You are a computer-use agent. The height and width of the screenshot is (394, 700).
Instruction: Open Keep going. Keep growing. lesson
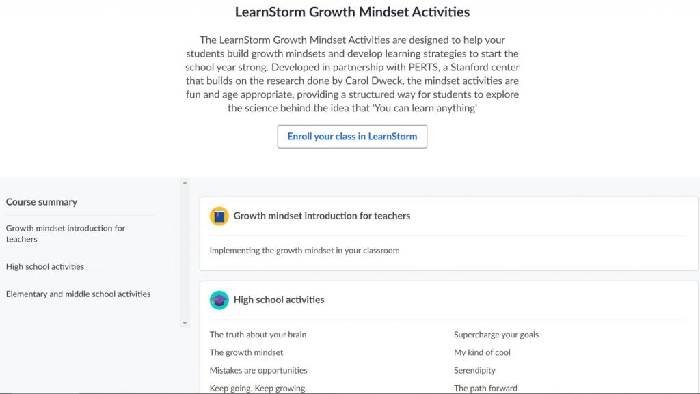(x=258, y=389)
